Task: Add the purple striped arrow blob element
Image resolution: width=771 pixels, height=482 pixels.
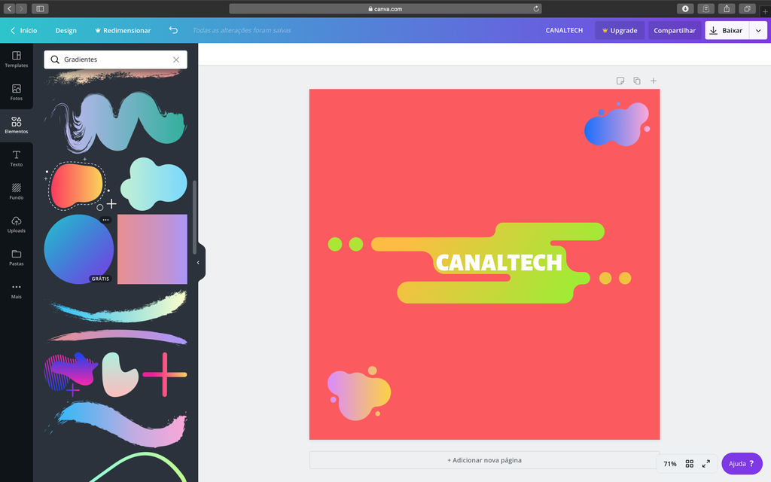Action: click(71, 374)
